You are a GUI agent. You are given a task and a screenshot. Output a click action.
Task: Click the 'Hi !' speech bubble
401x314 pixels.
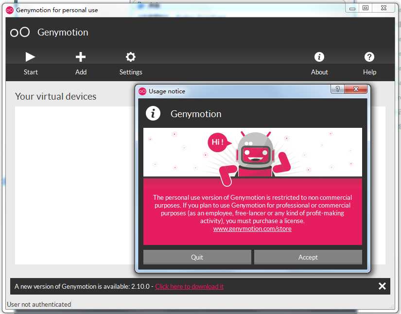pos(219,142)
